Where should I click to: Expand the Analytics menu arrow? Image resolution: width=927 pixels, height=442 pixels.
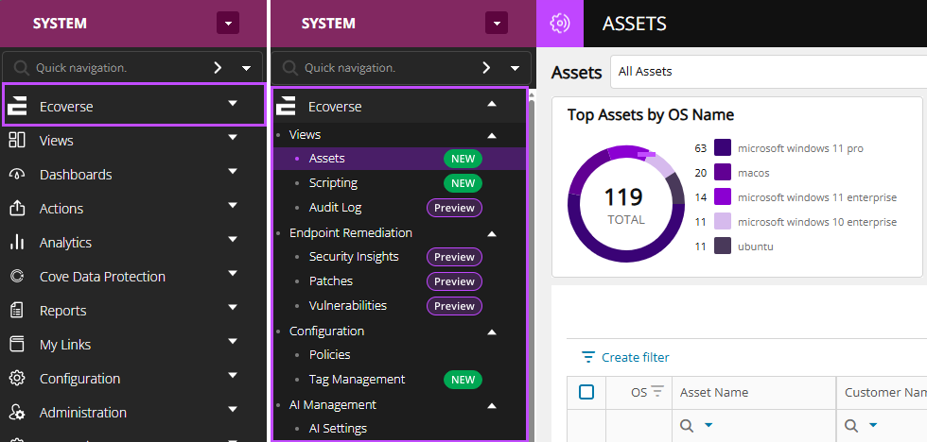pyautogui.click(x=233, y=239)
